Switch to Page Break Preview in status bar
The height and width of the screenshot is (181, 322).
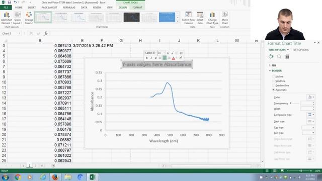click(282, 171)
